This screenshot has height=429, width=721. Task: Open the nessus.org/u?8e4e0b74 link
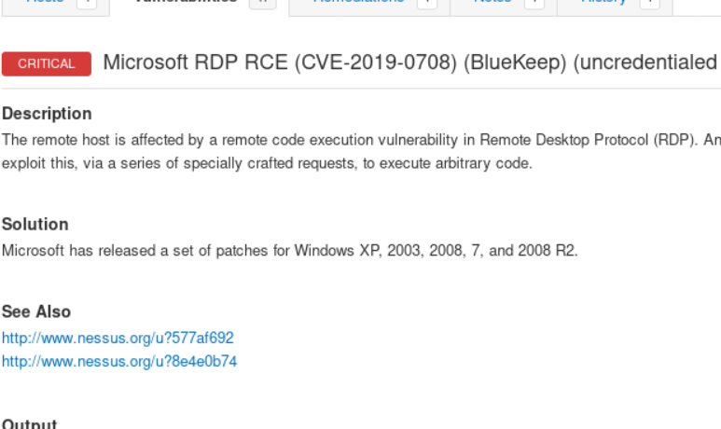click(x=119, y=361)
